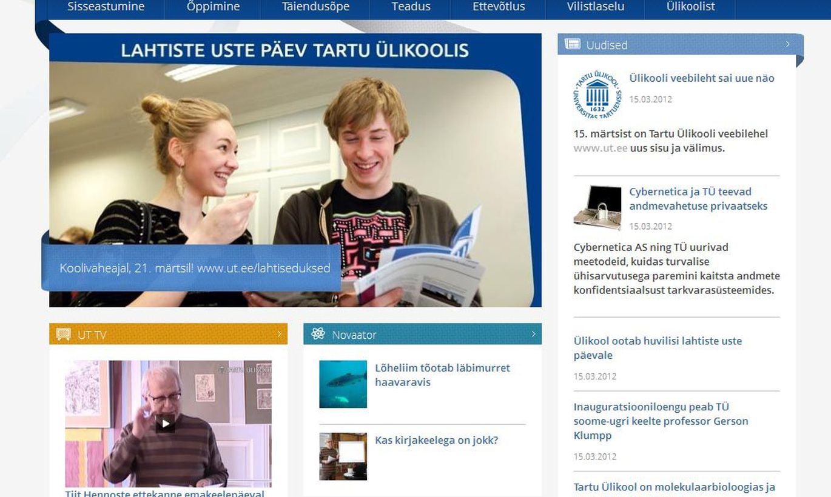This screenshot has width=831, height=497.
Task: Open the Uudised heading link
Action: click(607, 45)
